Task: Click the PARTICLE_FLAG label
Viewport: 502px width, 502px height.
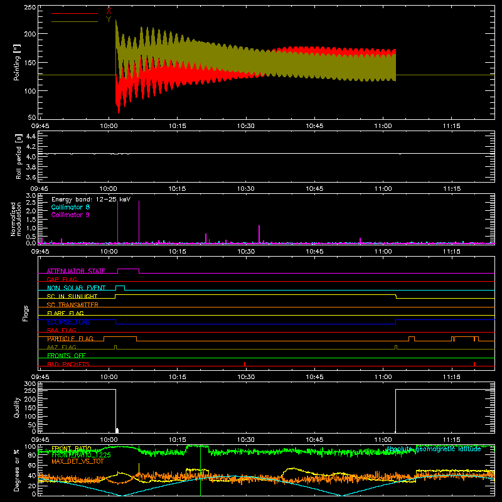Action: [70, 339]
